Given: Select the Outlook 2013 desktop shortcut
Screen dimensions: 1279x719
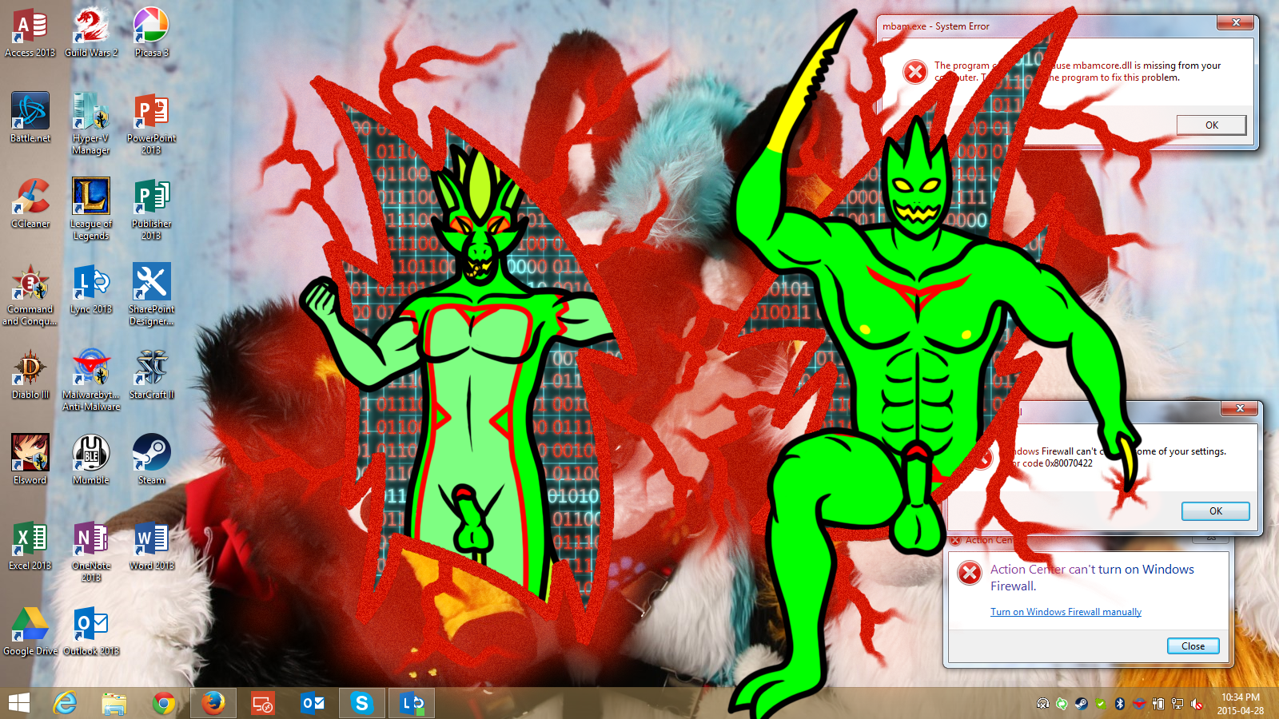Looking at the screenshot, I should (x=91, y=630).
